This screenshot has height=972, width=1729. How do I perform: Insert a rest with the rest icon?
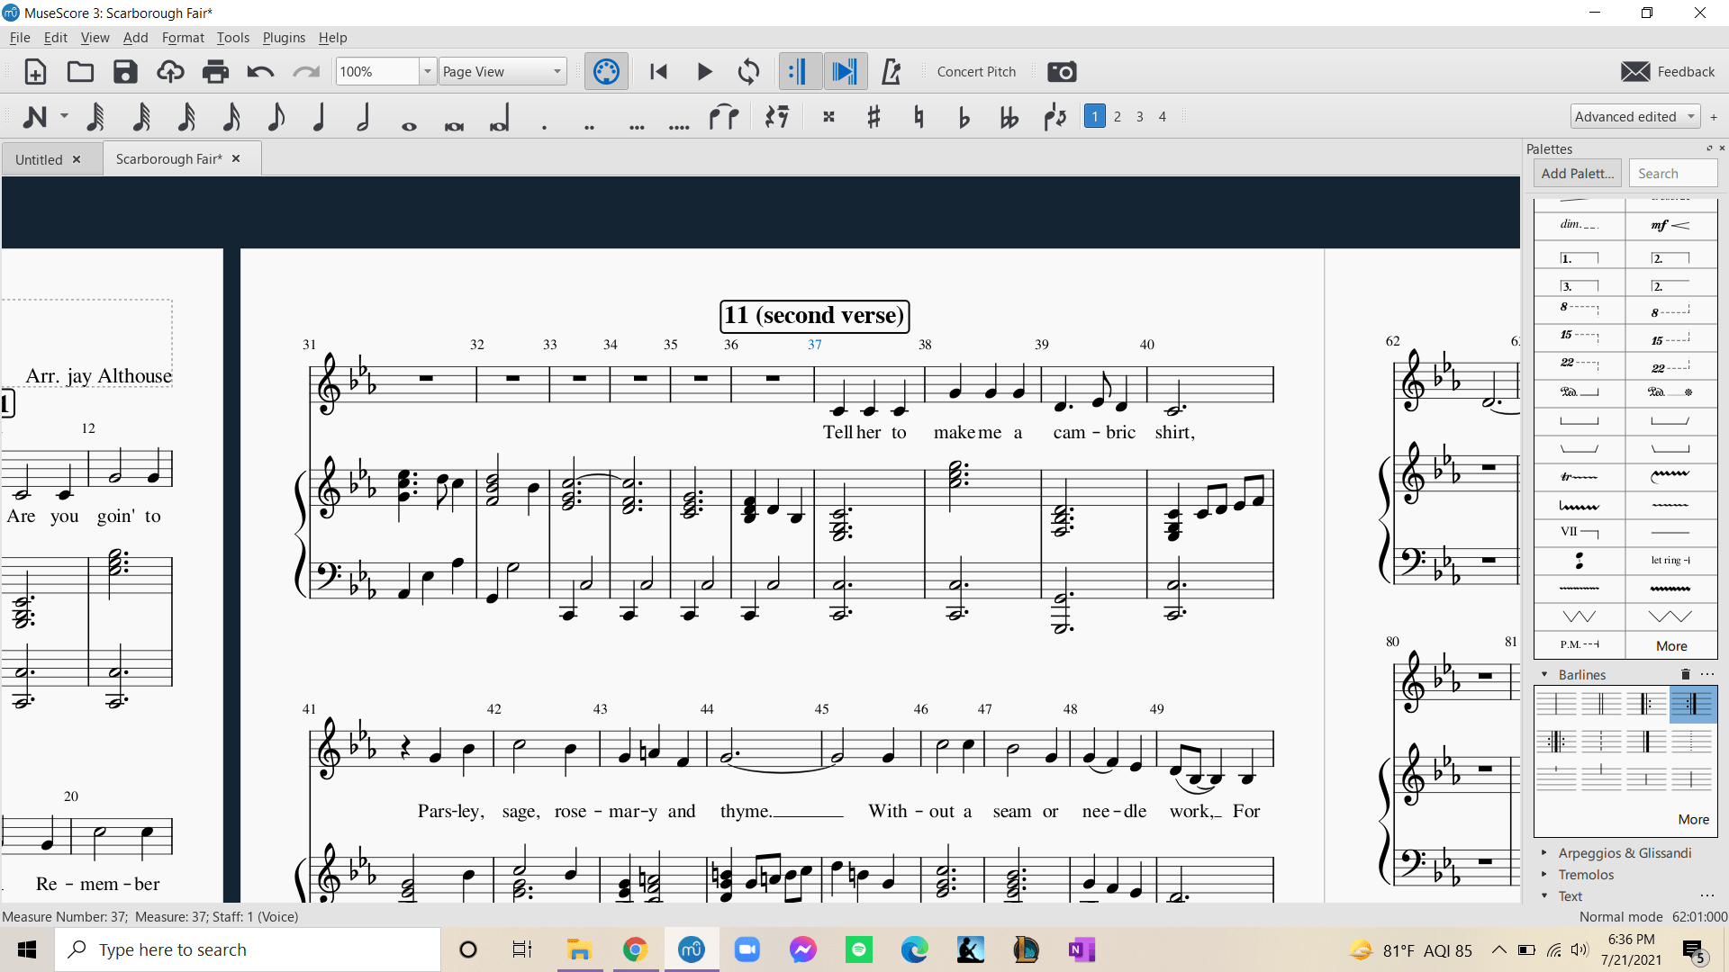[776, 117]
